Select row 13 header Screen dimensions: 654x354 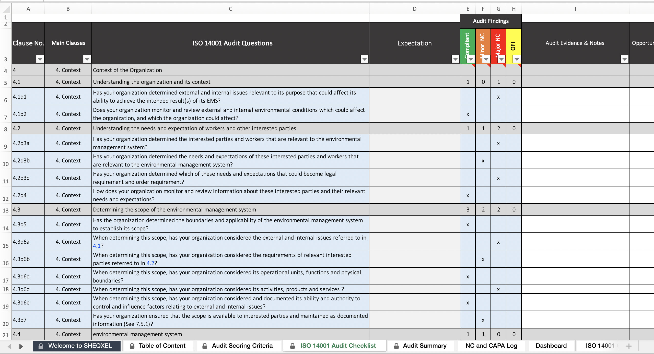[6, 209]
